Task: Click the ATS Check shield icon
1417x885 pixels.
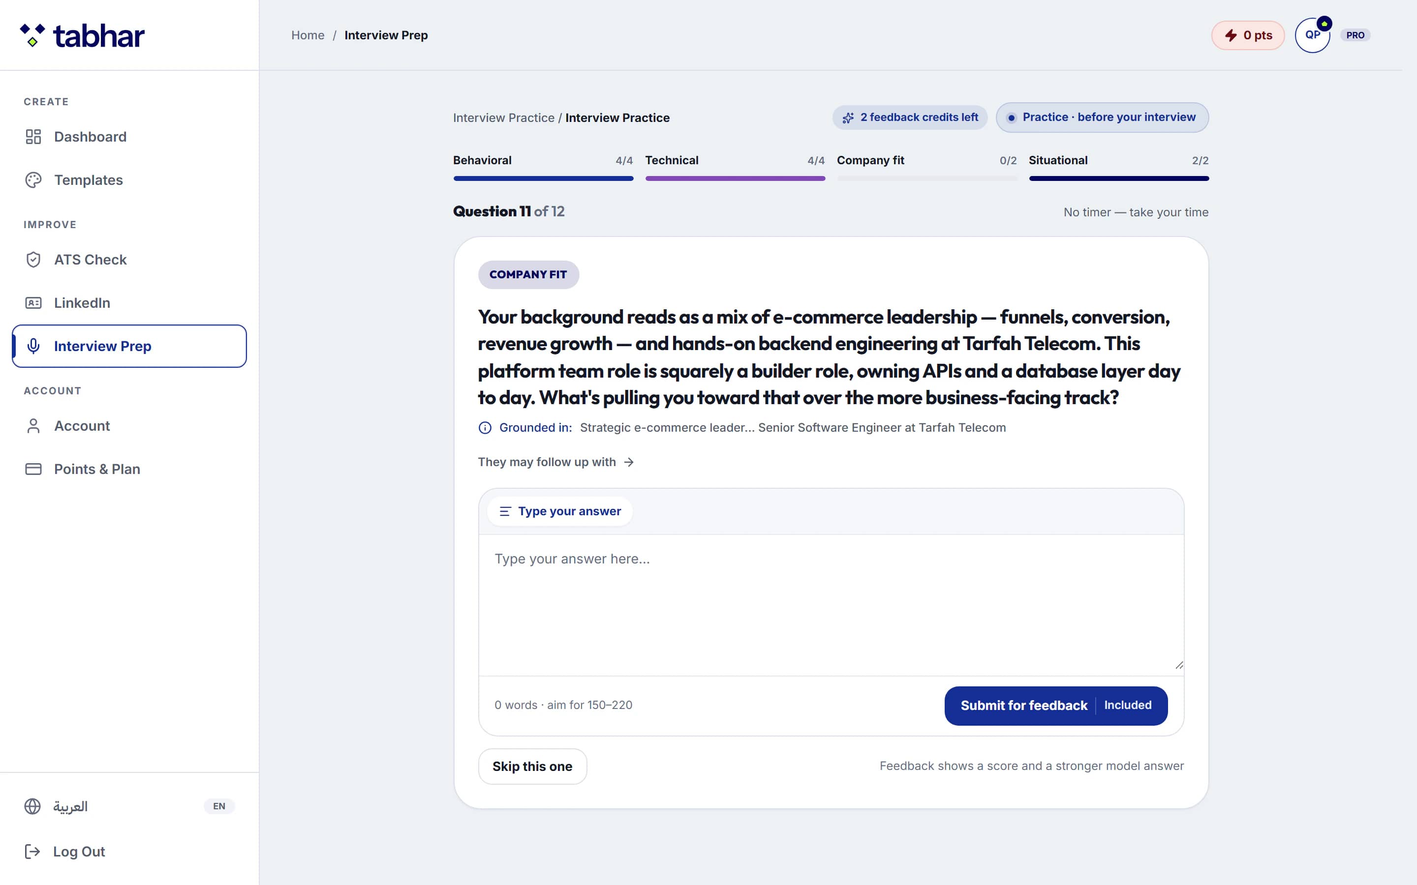Action: pos(33,259)
